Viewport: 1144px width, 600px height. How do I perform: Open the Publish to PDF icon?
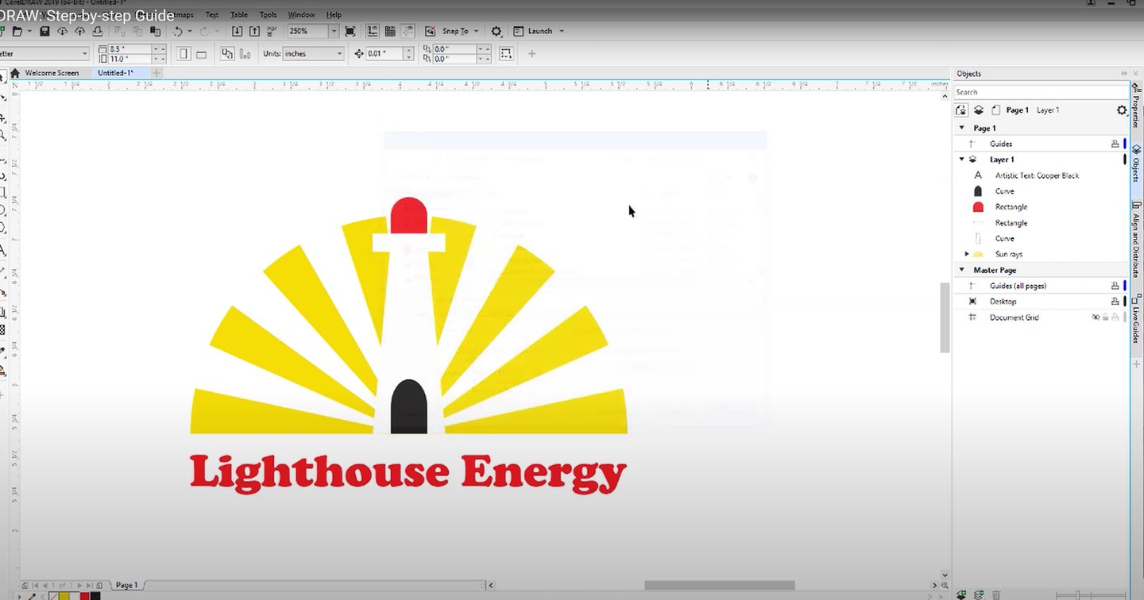click(x=271, y=31)
